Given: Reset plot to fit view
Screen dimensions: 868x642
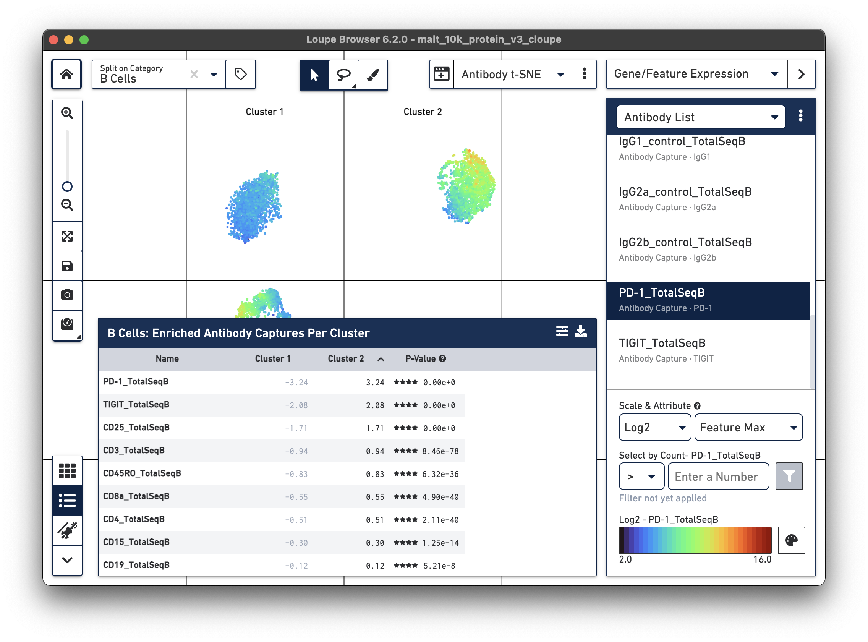Looking at the screenshot, I should point(67,236).
